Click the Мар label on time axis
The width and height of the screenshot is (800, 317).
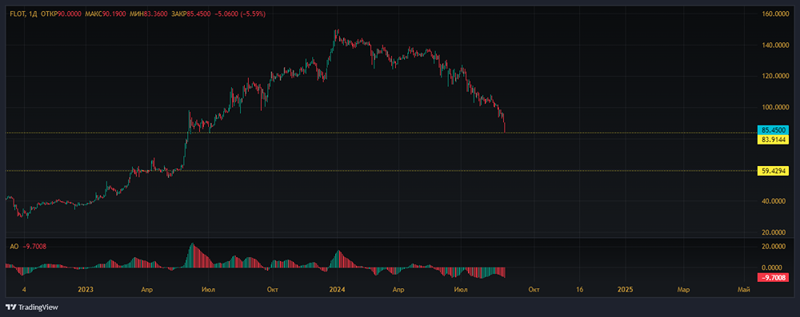pyautogui.click(x=683, y=290)
